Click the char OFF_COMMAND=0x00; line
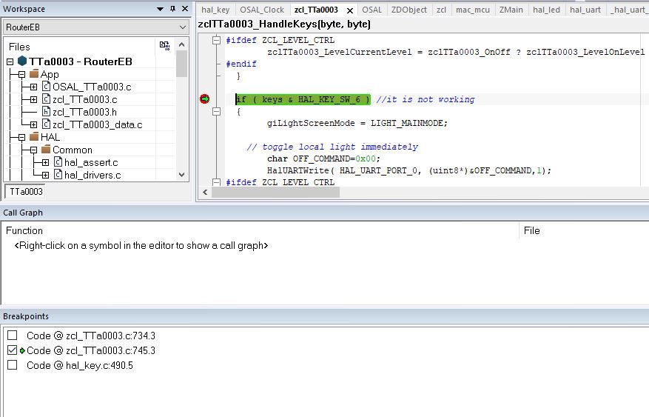Screen dimensions: 649x417 (323, 159)
